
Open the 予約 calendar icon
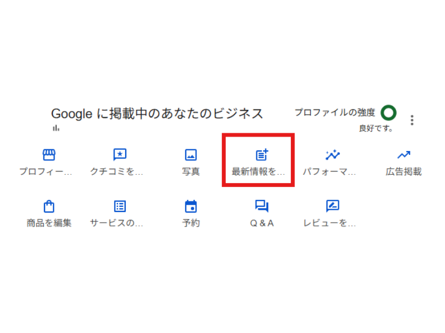[191, 206]
